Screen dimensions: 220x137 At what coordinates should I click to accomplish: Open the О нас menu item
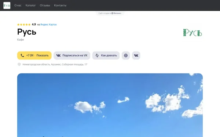[x=18, y=5]
